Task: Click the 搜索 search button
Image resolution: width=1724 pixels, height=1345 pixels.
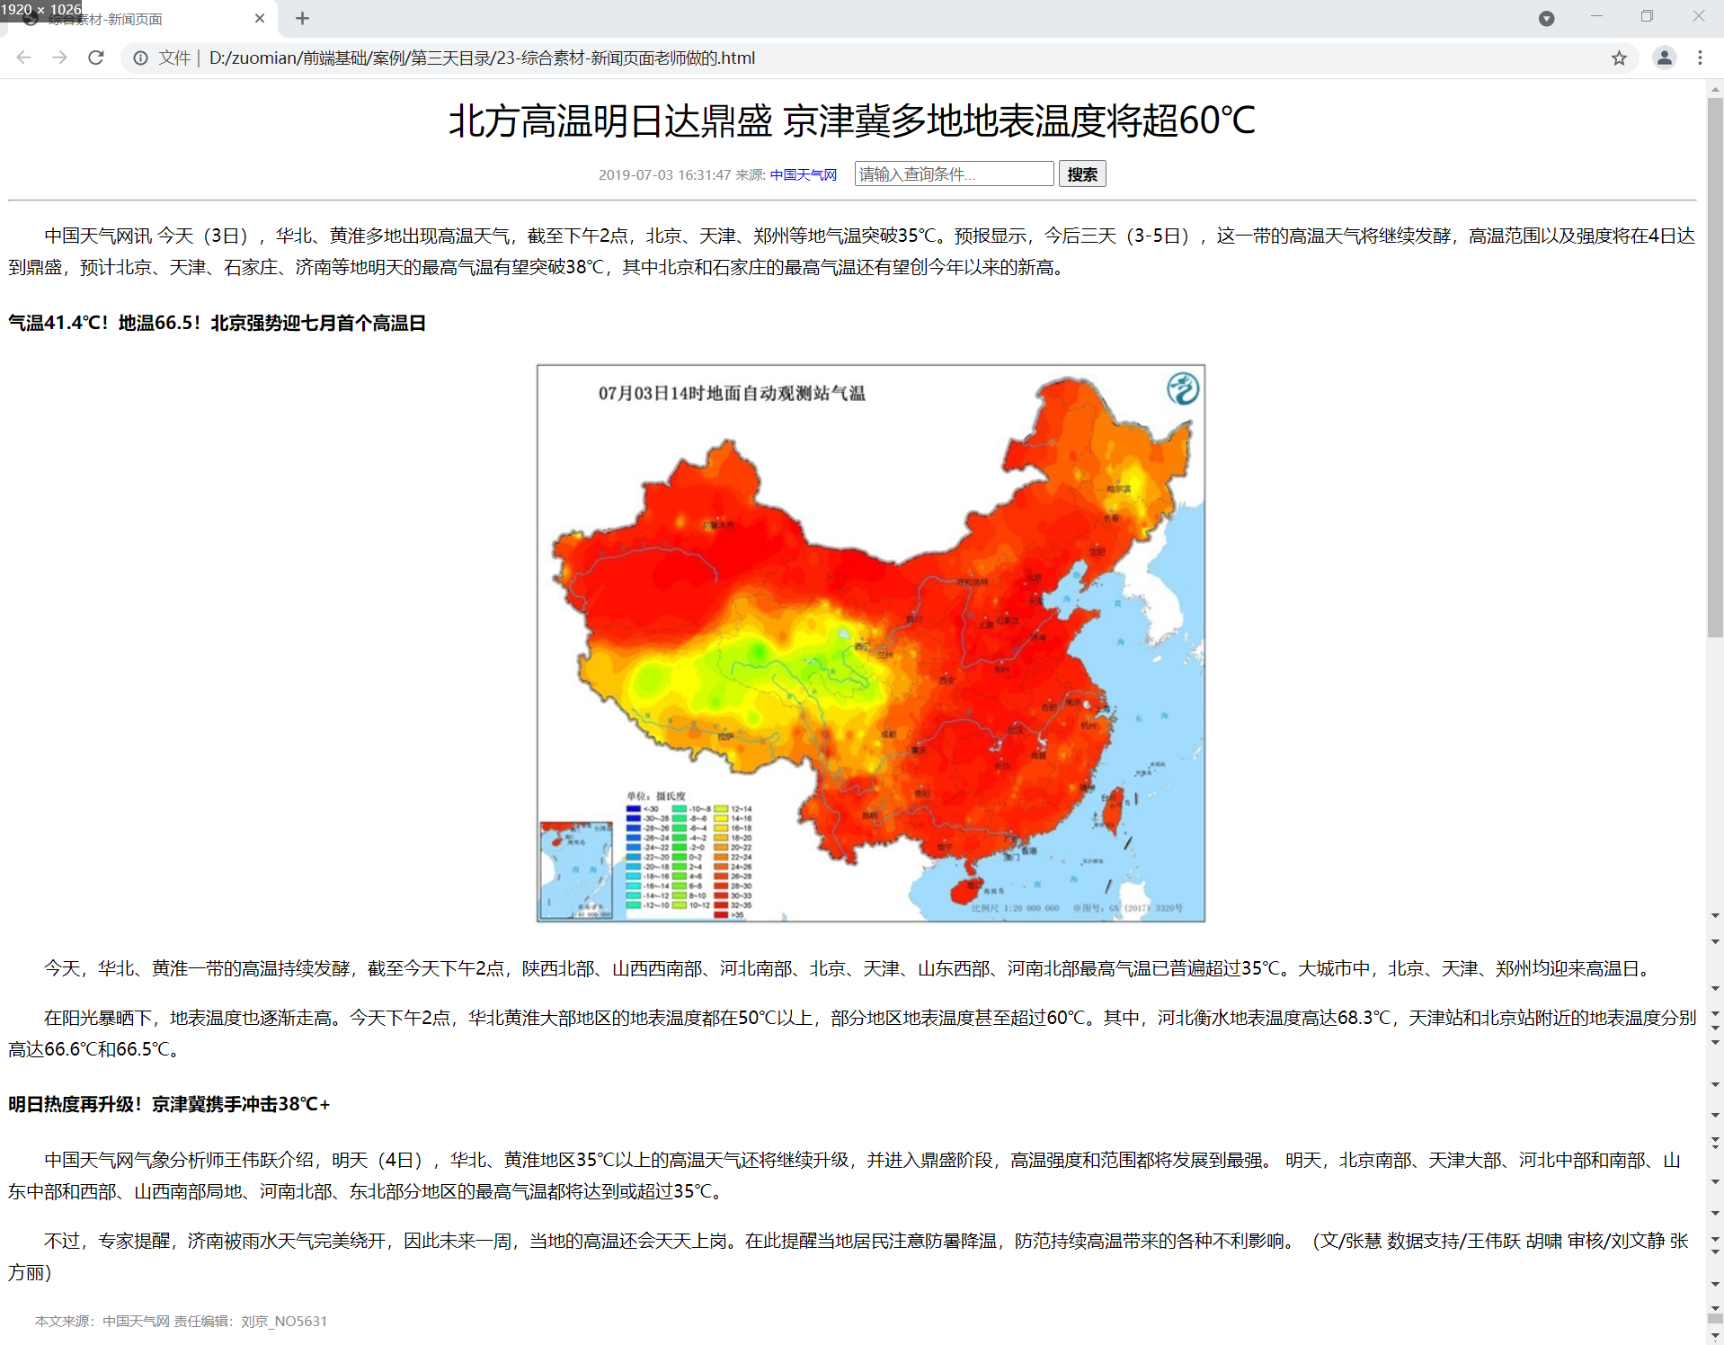Action: [1081, 174]
